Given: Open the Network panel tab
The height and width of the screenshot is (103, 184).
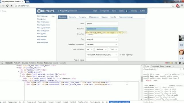Looking at the screenshot, I should pos(17,63).
